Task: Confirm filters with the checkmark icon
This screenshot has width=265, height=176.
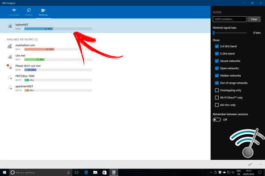Action: coord(250,164)
